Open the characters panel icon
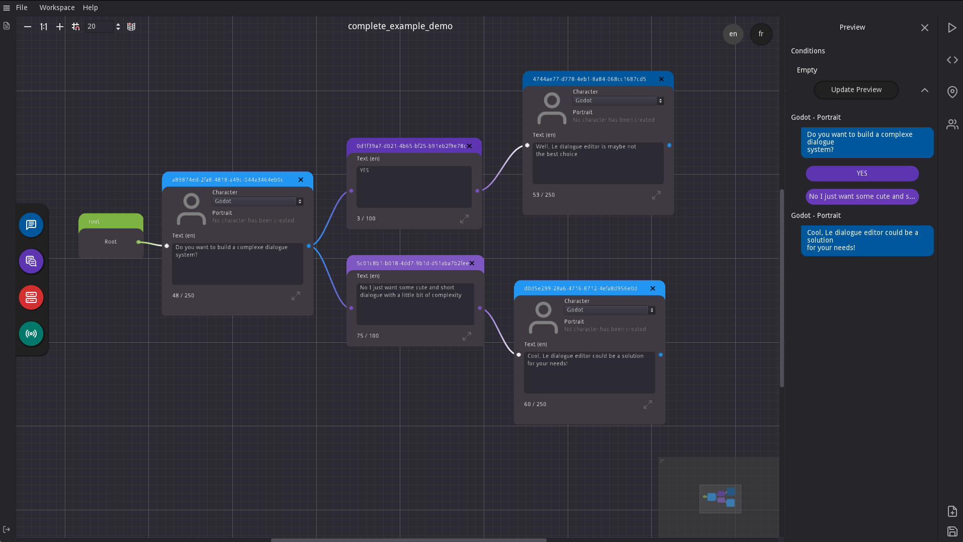The width and height of the screenshot is (963, 542). click(x=952, y=124)
